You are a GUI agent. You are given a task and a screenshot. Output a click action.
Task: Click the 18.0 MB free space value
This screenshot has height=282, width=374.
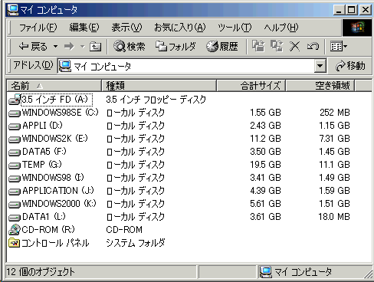(x=334, y=217)
